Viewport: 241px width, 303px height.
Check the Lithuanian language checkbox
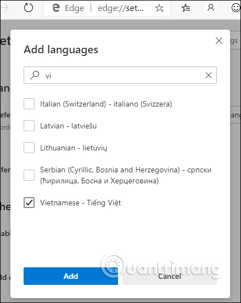(x=29, y=148)
